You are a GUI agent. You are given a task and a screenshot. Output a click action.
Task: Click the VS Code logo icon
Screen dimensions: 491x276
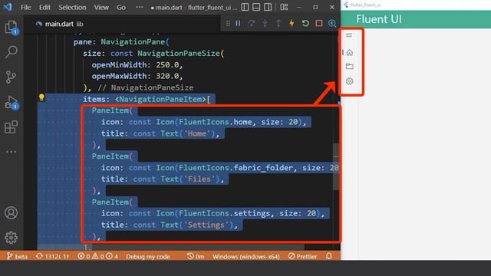pyautogui.click(x=7, y=7)
